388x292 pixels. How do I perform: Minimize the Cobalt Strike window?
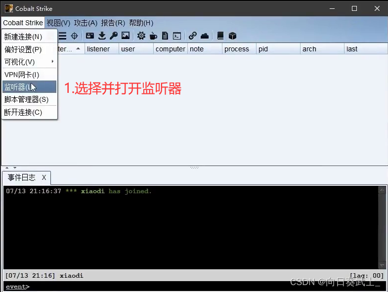click(332, 8)
